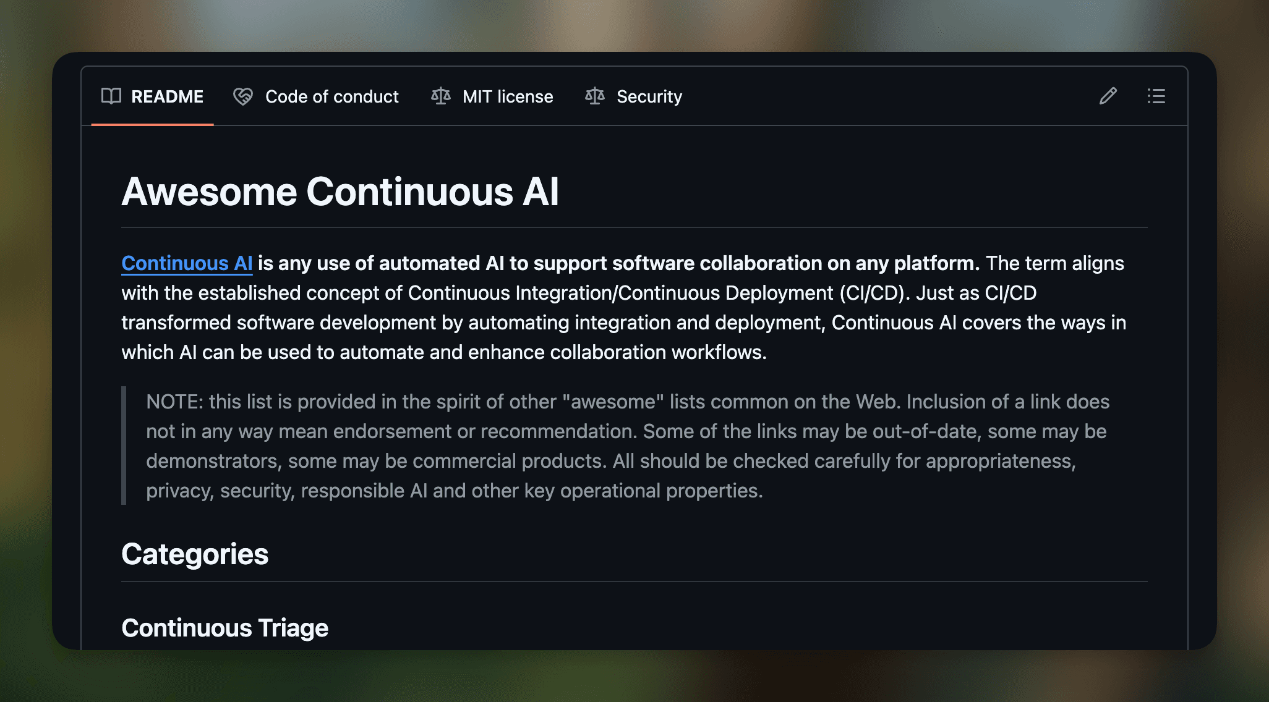The height and width of the screenshot is (702, 1269).
Task: Switch to the Security tab
Action: 648,96
